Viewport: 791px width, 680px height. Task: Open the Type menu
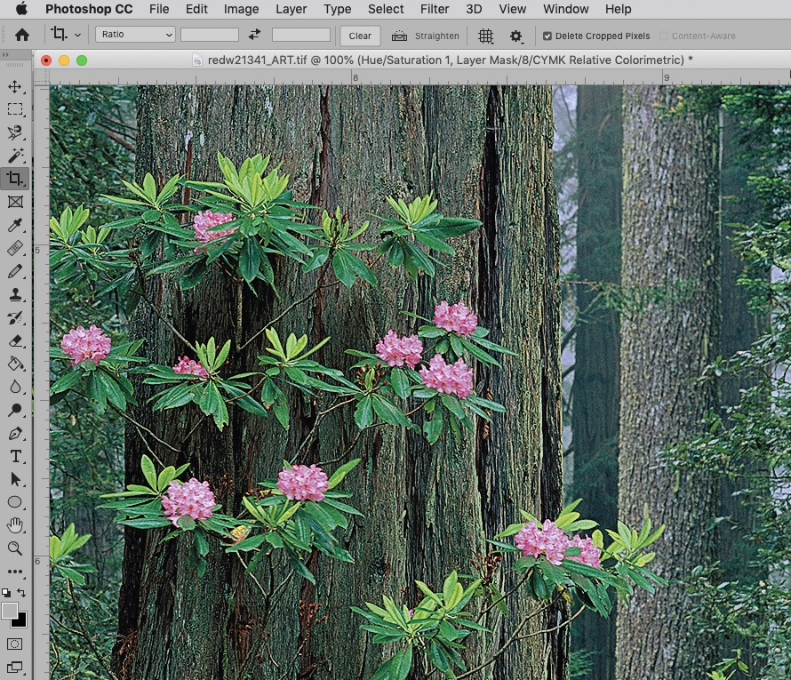[x=338, y=9]
